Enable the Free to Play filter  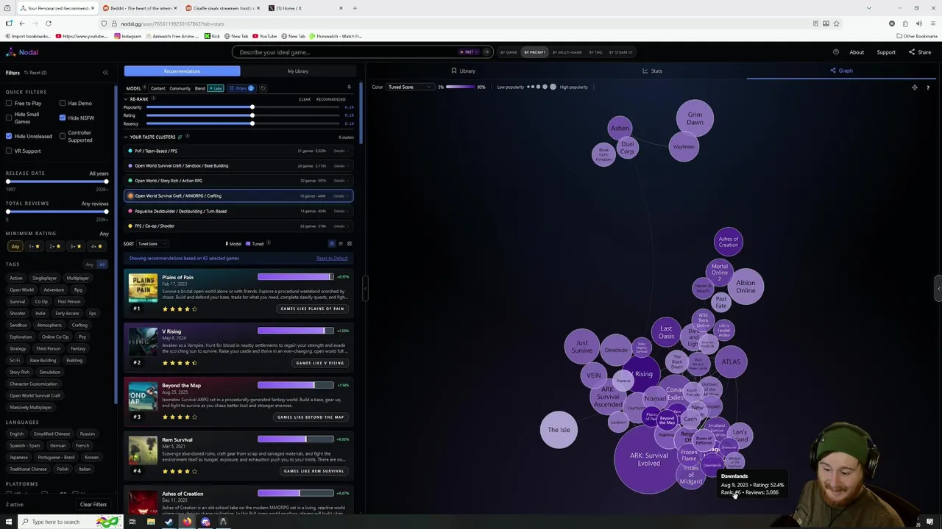[9, 104]
